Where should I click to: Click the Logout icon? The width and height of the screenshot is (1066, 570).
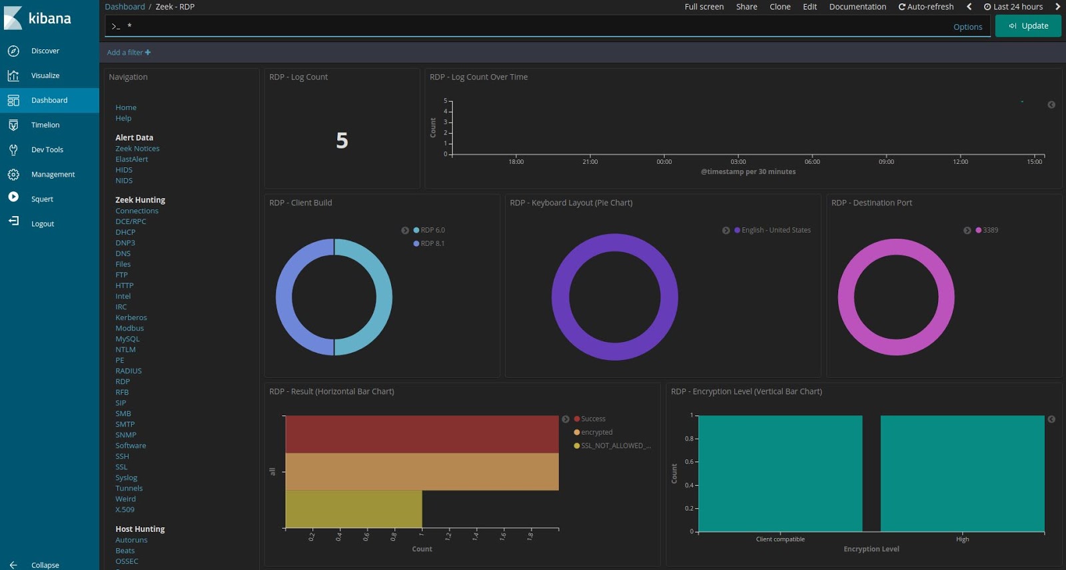(13, 221)
